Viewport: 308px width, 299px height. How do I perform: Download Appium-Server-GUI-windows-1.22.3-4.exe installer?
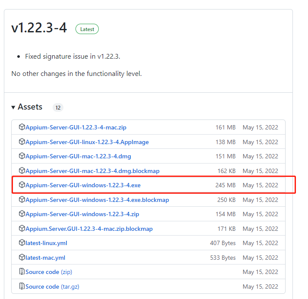[x=83, y=185]
